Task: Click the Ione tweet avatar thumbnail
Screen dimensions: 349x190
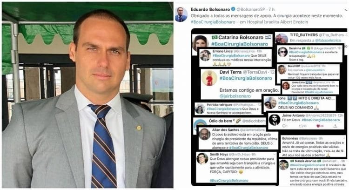Action: point(270,103)
